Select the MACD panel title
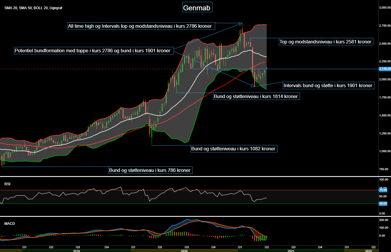Viewport: 391px width, 252px height. pos(9,224)
